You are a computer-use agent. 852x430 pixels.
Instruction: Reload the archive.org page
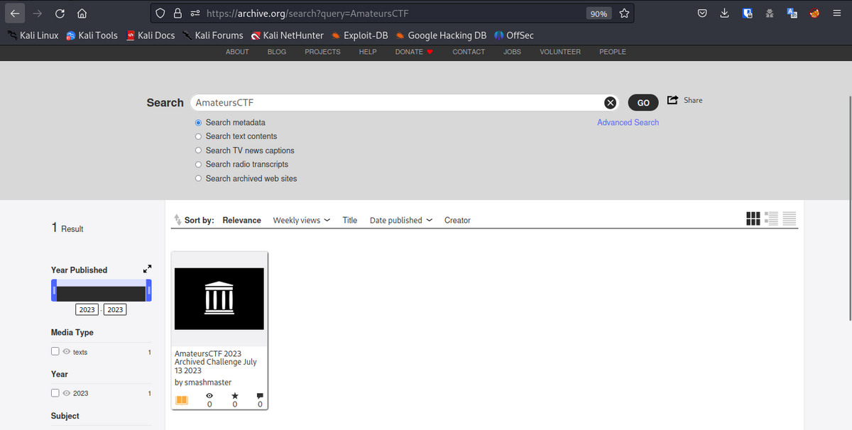[x=60, y=13]
